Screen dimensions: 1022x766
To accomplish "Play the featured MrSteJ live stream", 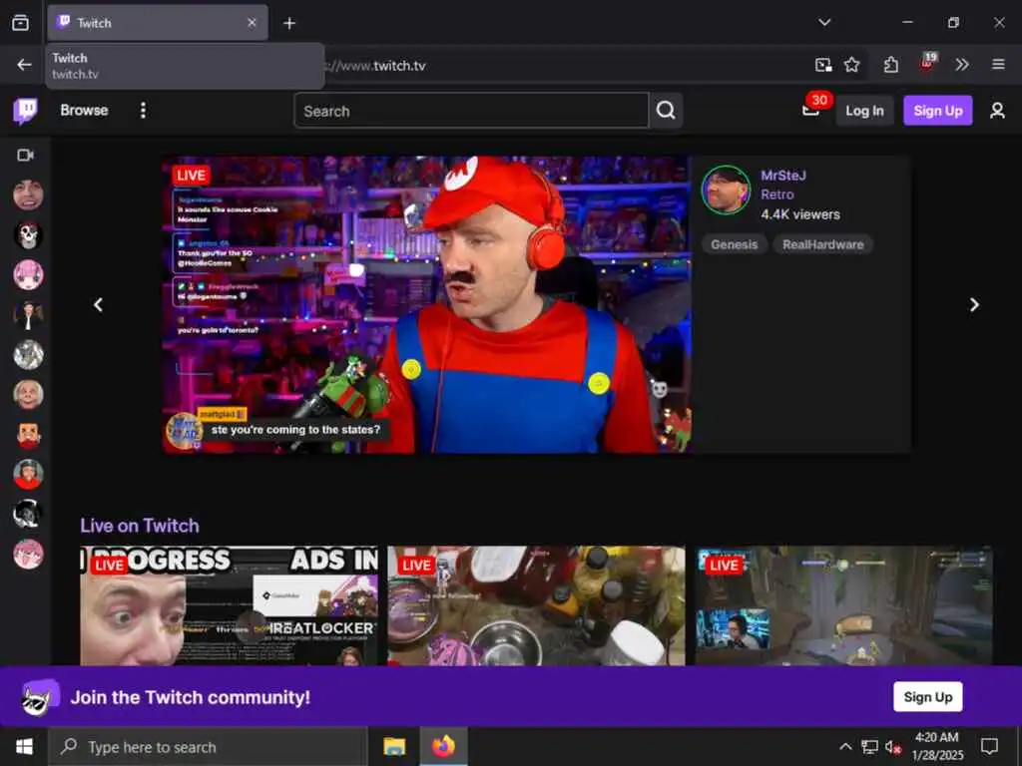I will (x=427, y=304).
